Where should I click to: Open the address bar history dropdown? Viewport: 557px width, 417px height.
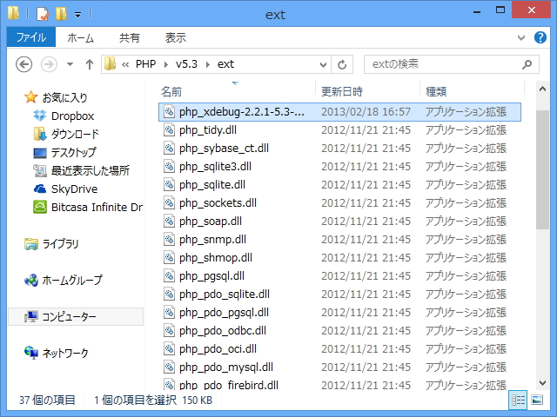[x=323, y=64]
